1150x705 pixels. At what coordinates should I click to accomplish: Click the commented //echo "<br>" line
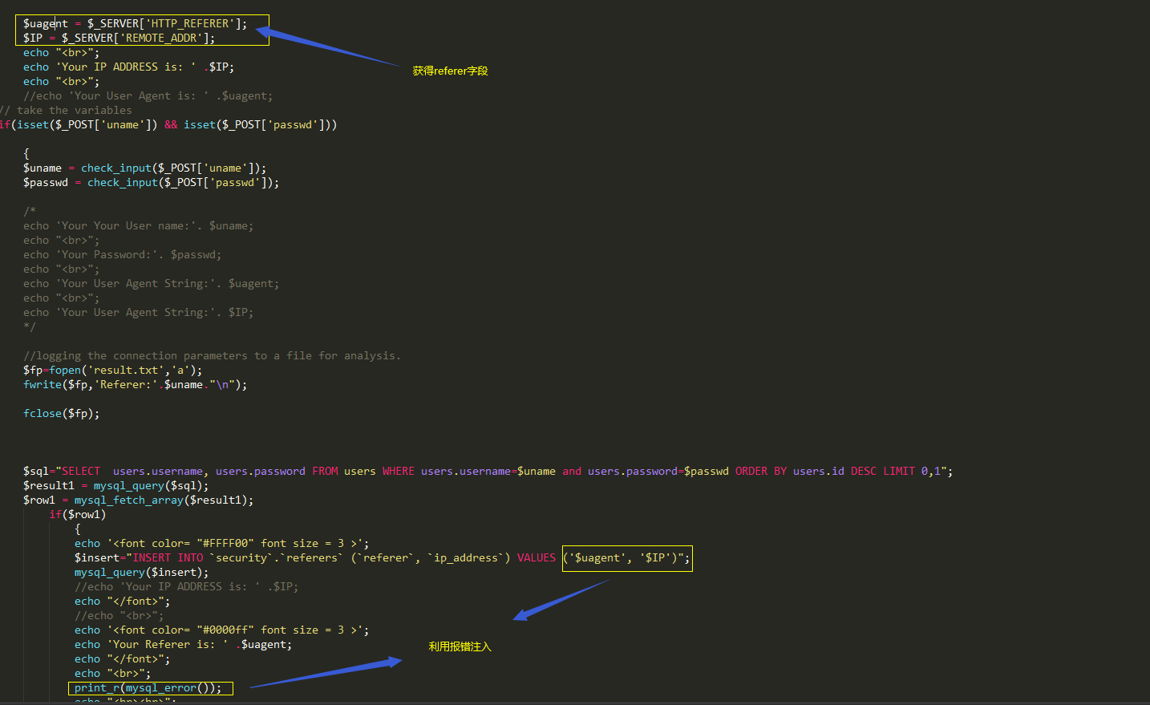click(119, 615)
